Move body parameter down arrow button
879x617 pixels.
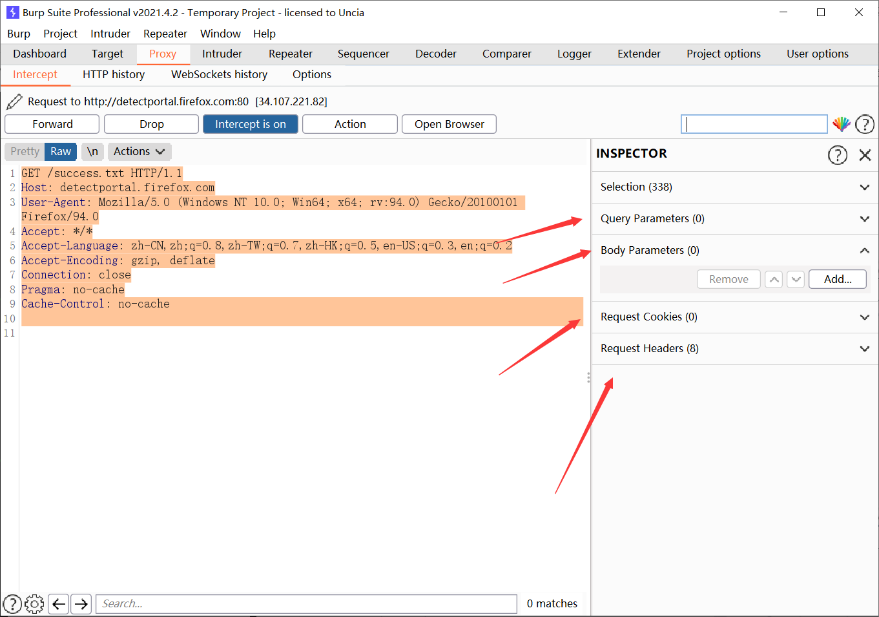pyautogui.click(x=796, y=279)
